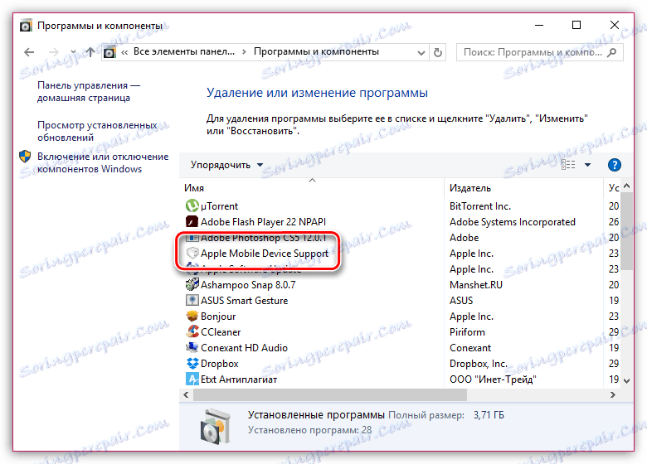647x464 pixels.
Task: Open help with the question mark icon
Action: [615, 165]
